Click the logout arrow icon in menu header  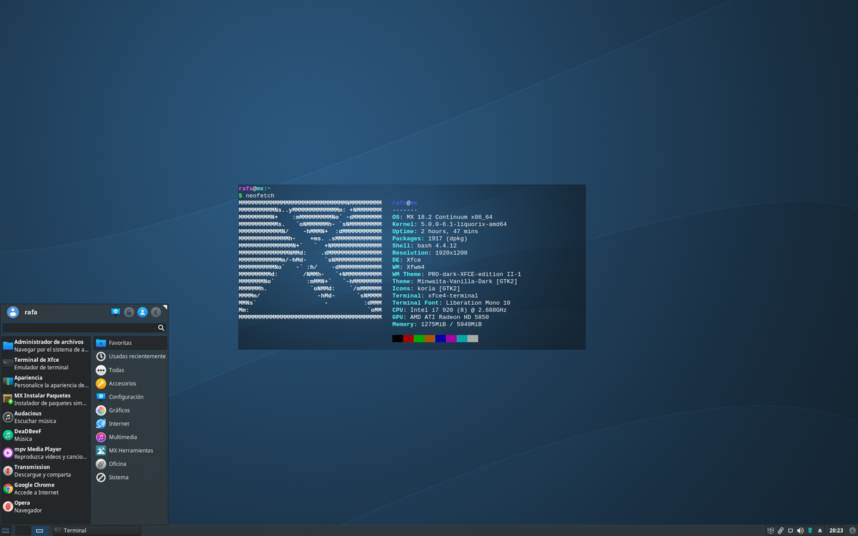(x=156, y=312)
